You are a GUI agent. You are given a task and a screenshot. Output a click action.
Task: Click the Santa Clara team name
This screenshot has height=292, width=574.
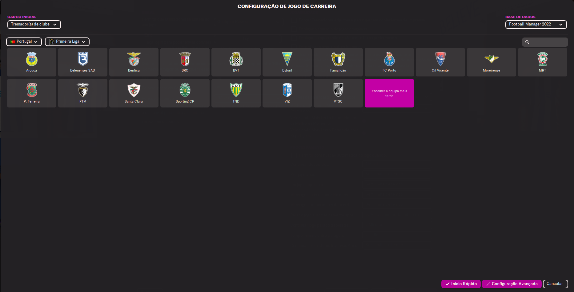click(x=134, y=102)
